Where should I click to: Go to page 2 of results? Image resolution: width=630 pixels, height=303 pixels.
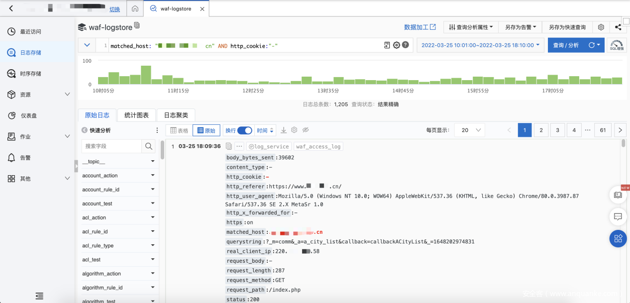(x=541, y=130)
